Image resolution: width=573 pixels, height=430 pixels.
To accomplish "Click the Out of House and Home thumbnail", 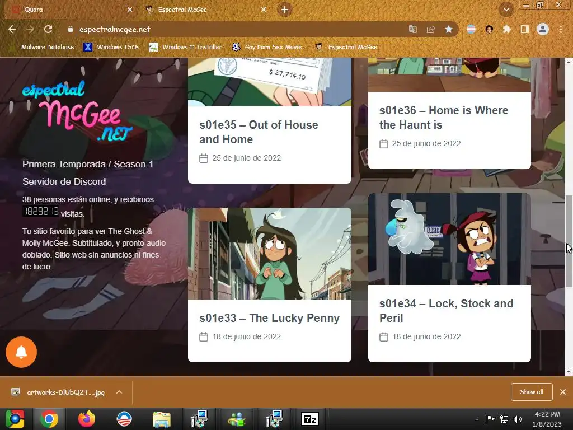I will 269,82.
